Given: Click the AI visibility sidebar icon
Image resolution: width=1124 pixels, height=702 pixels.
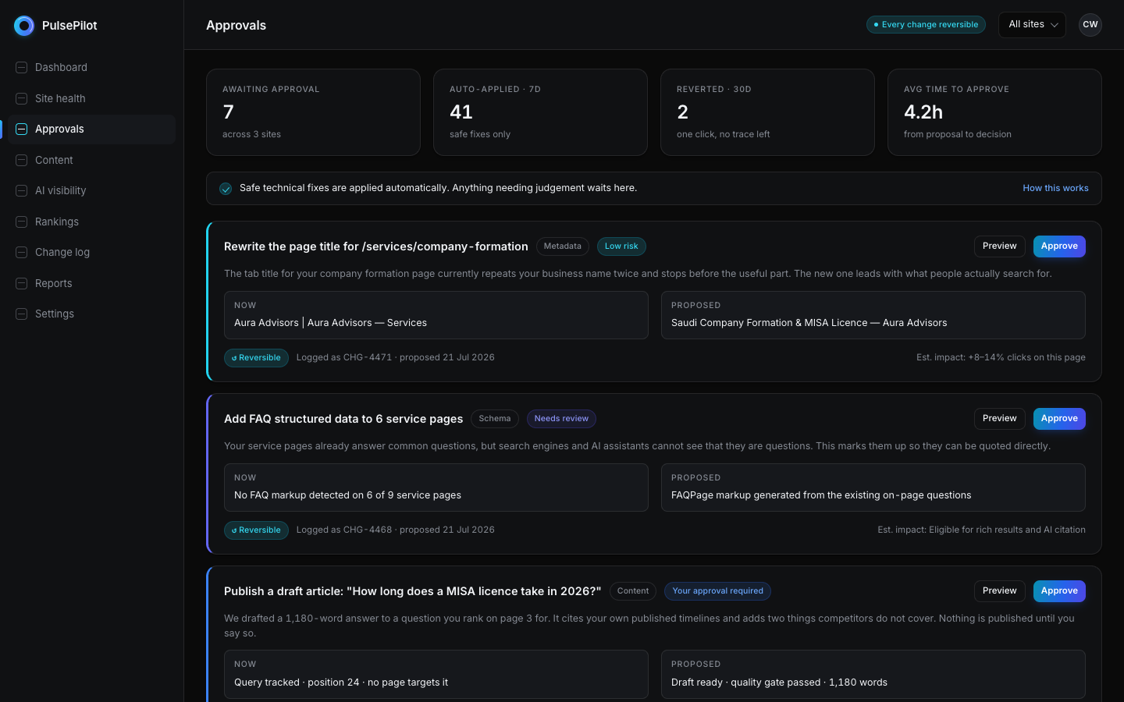Looking at the screenshot, I should 22,191.
